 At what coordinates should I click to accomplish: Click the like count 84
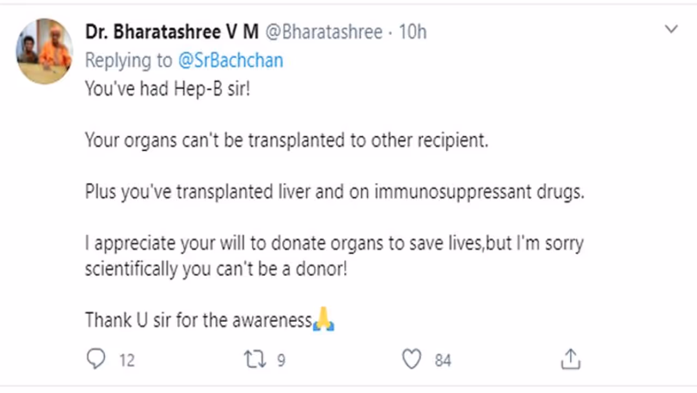443,360
